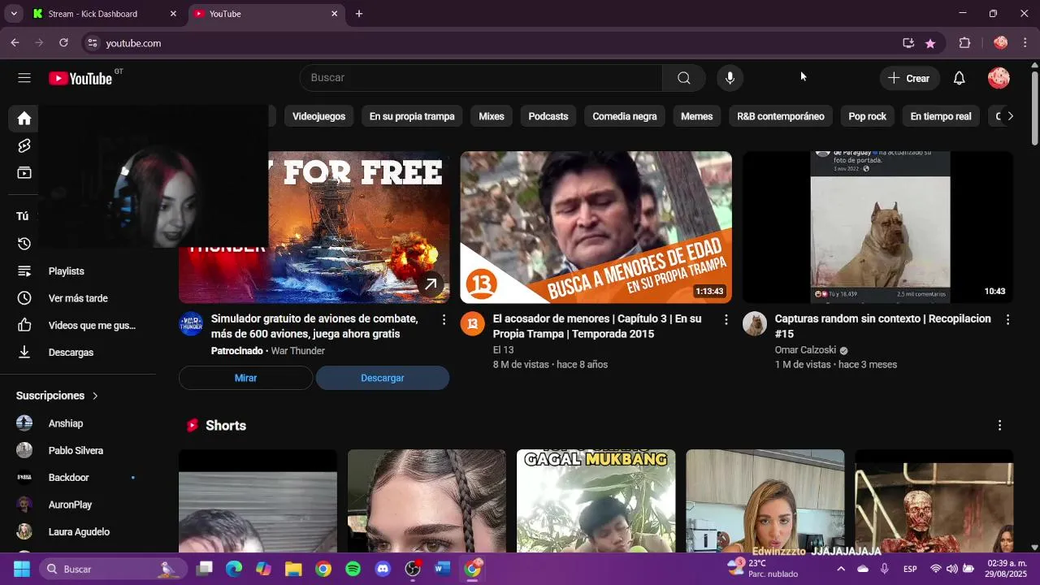The image size is (1040, 585).
Task: Open Ver más tarde in sidebar
Action: [78, 298]
